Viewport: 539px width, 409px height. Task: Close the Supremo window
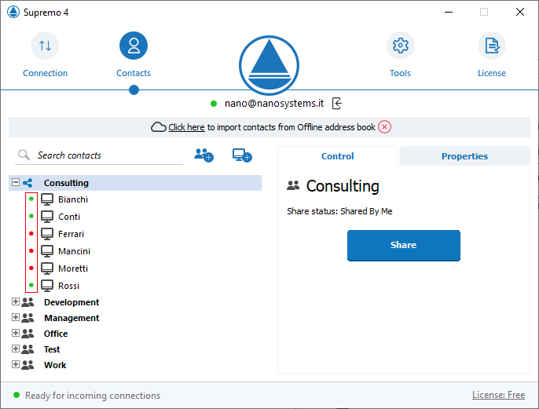pos(520,12)
